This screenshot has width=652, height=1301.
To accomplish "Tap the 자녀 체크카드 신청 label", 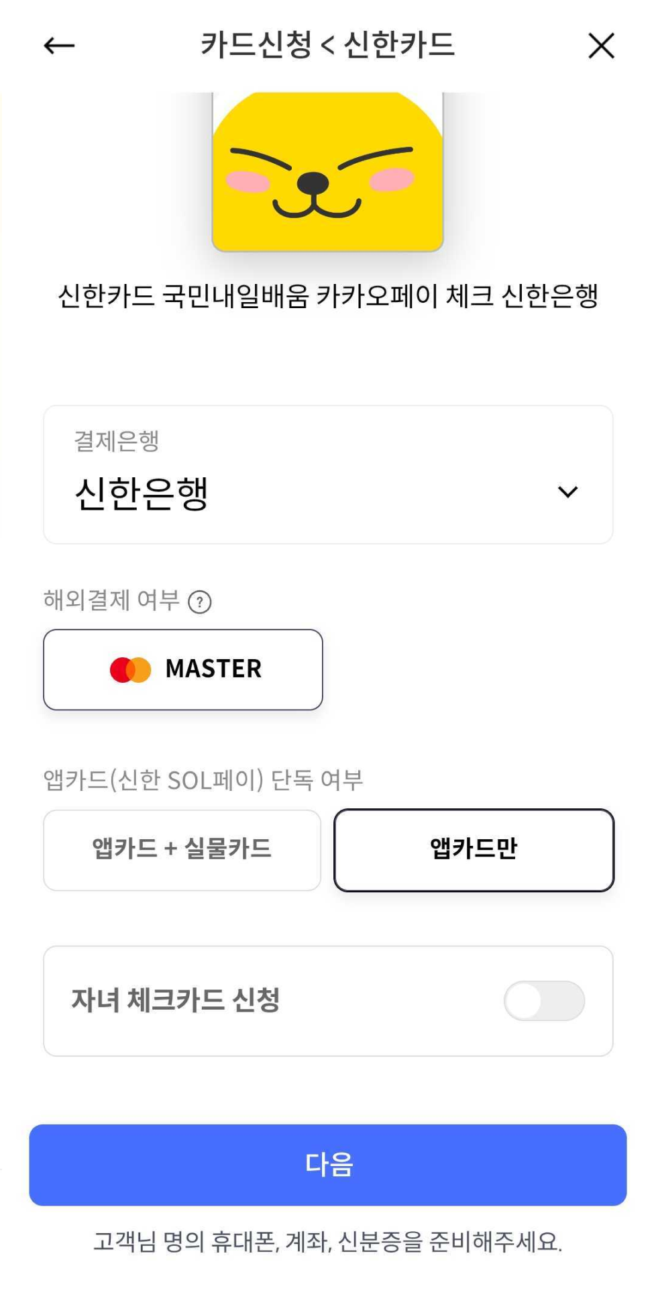I will [176, 1000].
